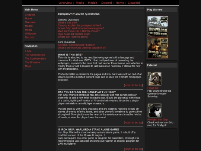Click 'return to the top' under What Is This Site
This screenshot has height=151, width=201.
coord(134,85)
